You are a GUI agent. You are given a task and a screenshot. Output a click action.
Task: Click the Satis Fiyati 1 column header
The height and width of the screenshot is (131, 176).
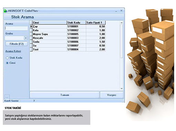click(96, 22)
